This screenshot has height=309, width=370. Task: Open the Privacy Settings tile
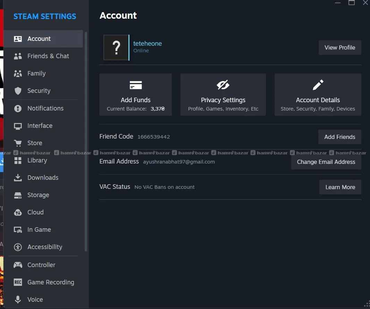[223, 95]
